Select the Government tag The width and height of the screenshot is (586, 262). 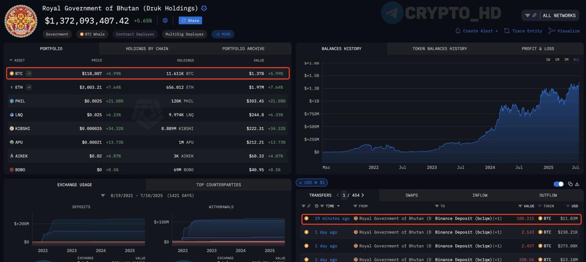(57, 34)
